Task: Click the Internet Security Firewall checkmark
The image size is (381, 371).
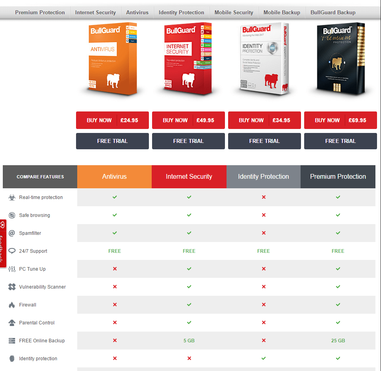Action: (x=189, y=305)
